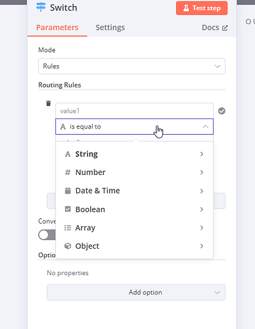
Task: Click the Test step button
Action: click(x=202, y=8)
